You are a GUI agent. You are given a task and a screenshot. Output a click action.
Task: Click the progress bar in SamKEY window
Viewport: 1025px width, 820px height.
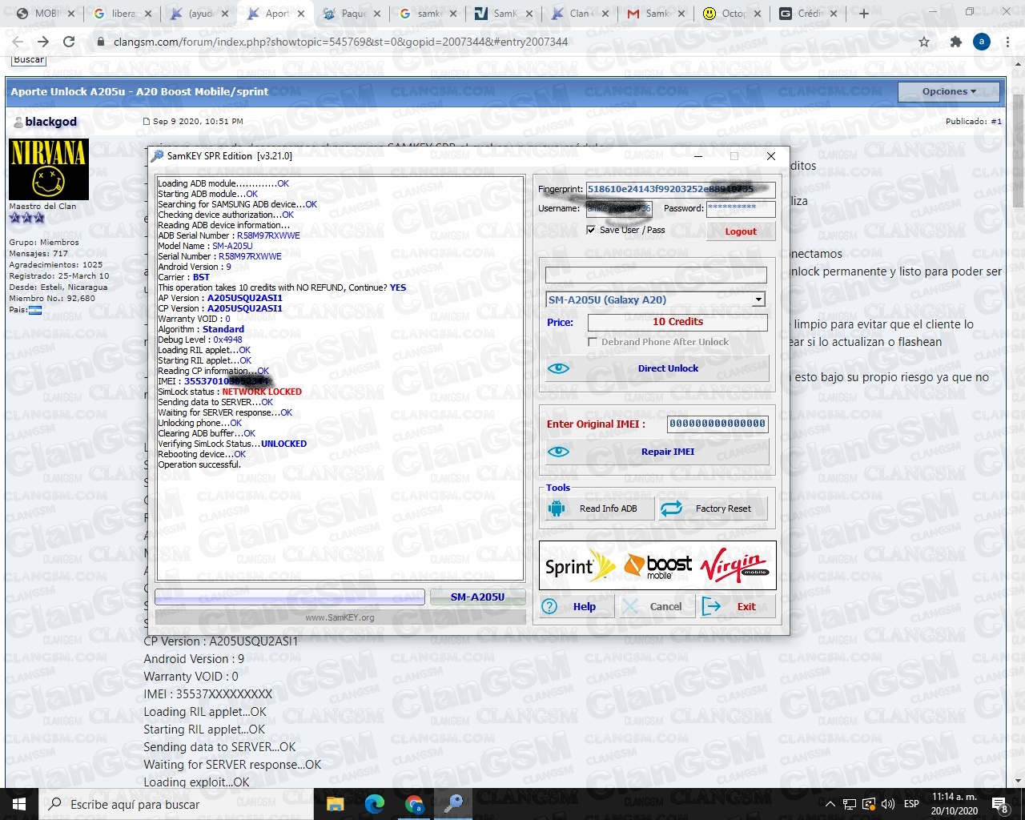click(290, 597)
